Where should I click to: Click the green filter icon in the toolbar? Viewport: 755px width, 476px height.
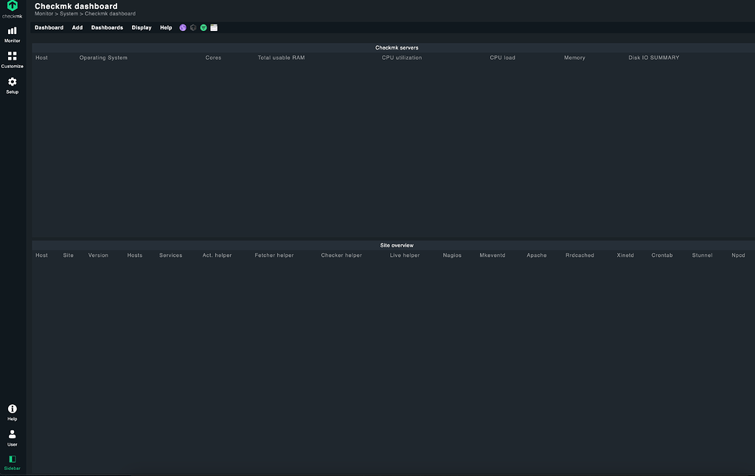pyautogui.click(x=203, y=27)
